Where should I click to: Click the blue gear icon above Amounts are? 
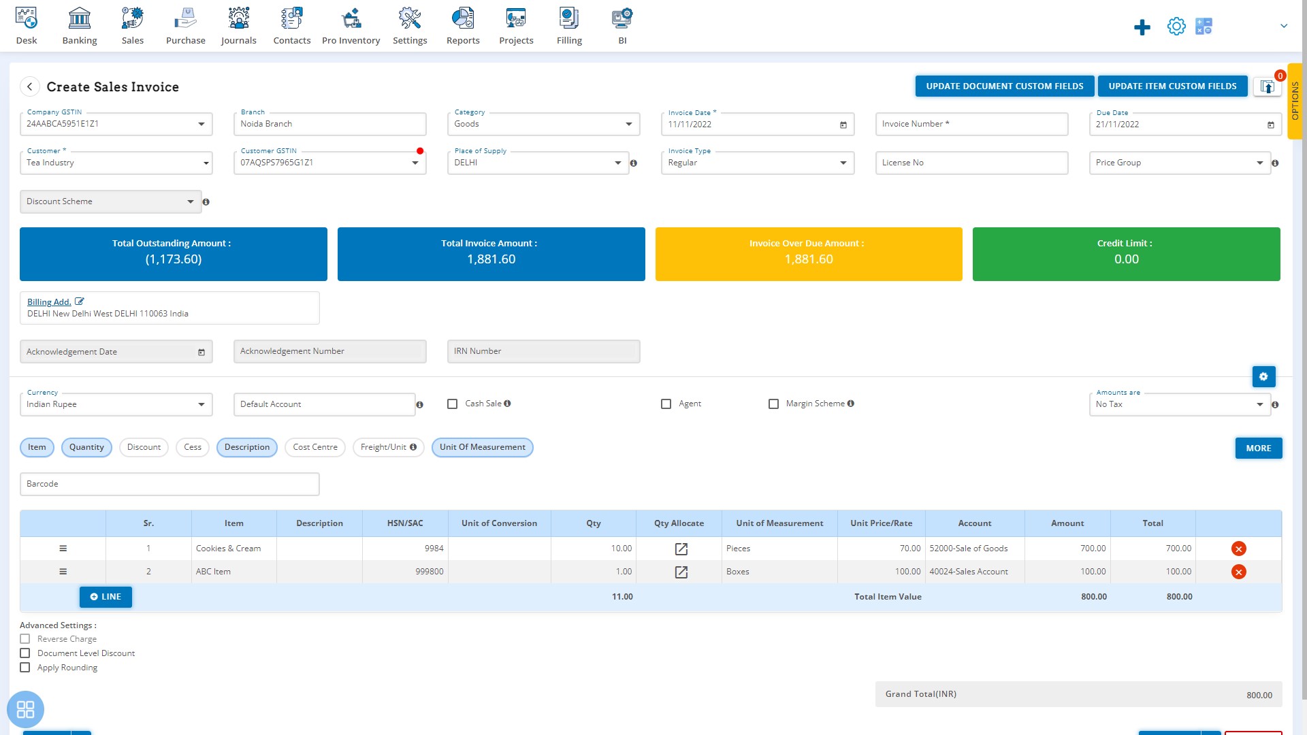(1264, 376)
